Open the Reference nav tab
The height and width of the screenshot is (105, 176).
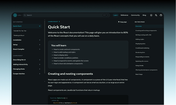click(124, 15)
